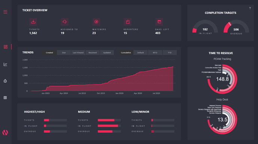Open the line chart sidebar icon
Viewport: 258px width, 144px height.
pos(5,65)
